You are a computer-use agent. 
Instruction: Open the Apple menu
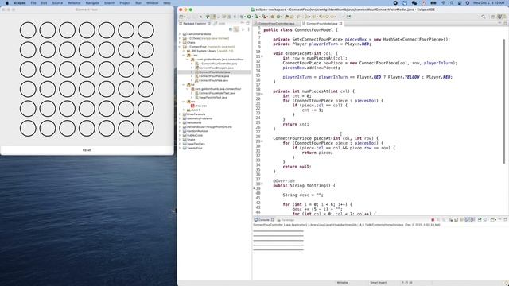pos(7,3)
